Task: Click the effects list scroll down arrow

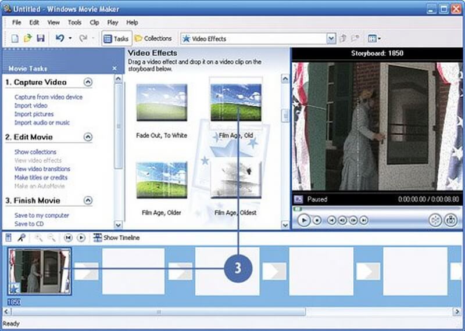Action: [x=285, y=225]
